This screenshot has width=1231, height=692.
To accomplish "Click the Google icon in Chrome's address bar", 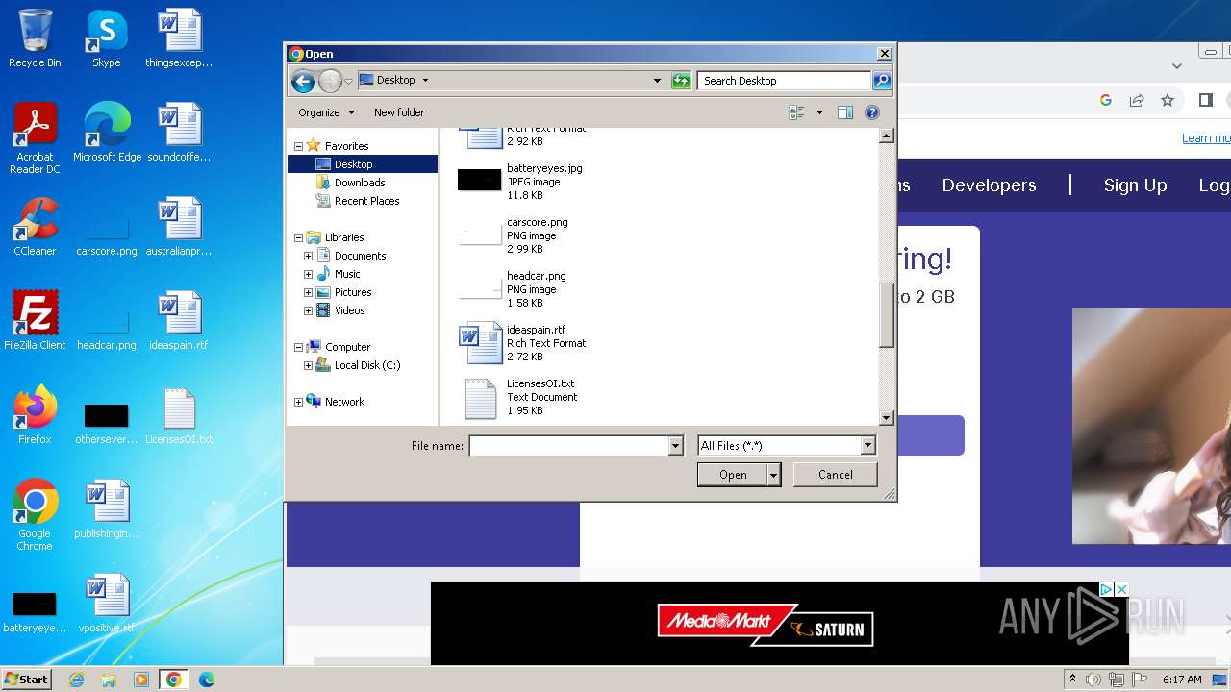I will point(1106,100).
